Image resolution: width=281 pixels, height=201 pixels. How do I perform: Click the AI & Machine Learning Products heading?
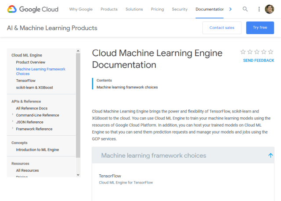pos(52,28)
